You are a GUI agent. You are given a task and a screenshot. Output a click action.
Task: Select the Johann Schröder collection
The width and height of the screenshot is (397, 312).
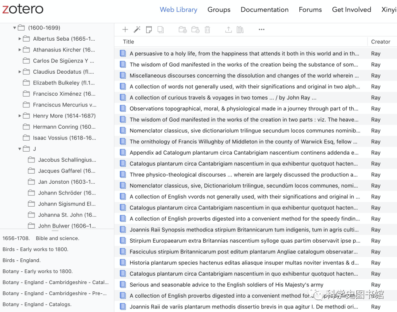[x=67, y=193]
